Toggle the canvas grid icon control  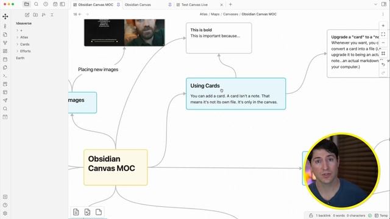point(383,54)
